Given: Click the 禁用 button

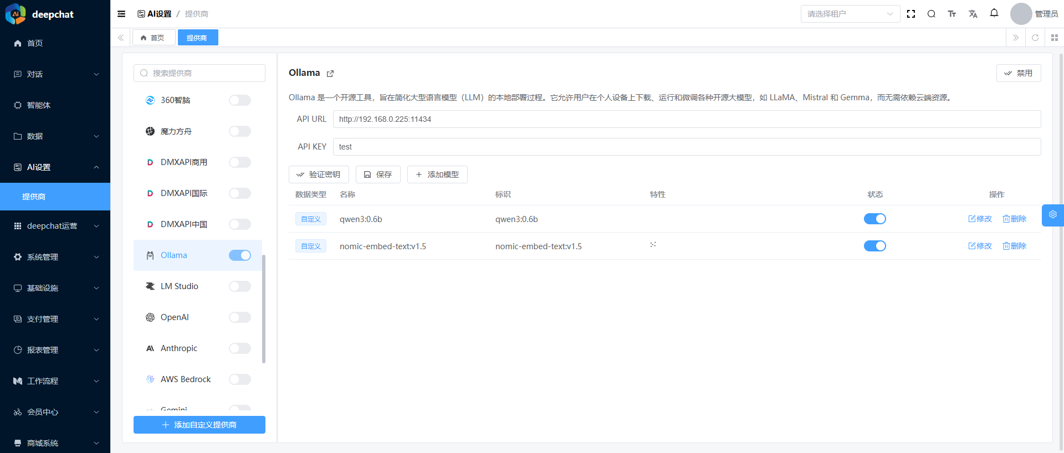Looking at the screenshot, I should (x=1019, y=73).
